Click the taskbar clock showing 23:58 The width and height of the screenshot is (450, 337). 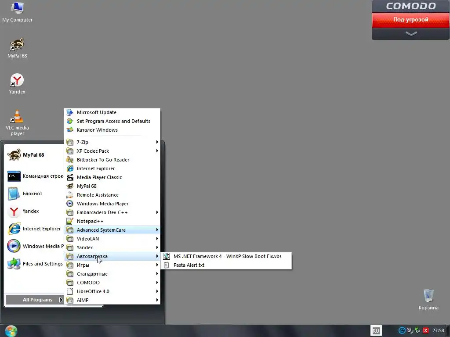coord(438,331)
